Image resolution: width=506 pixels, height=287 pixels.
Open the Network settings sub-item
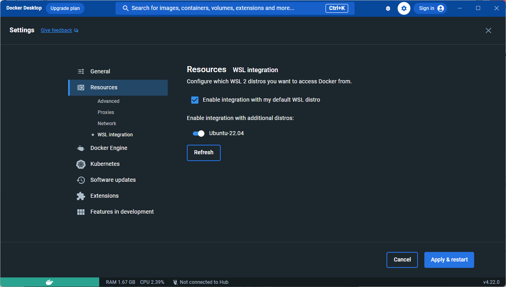click(x=107, y=124)
